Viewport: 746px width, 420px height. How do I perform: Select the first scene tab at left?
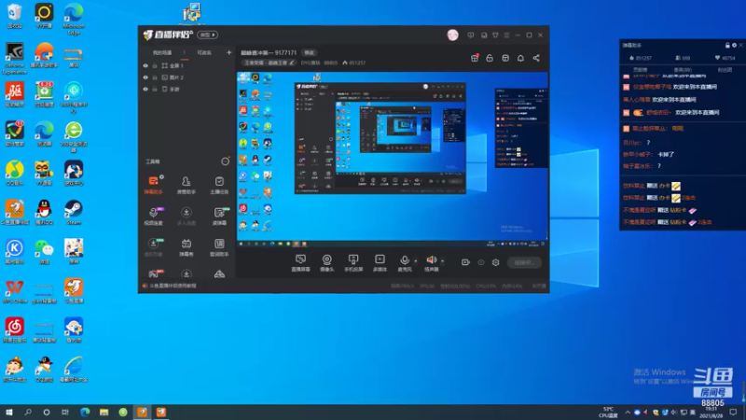162,53
